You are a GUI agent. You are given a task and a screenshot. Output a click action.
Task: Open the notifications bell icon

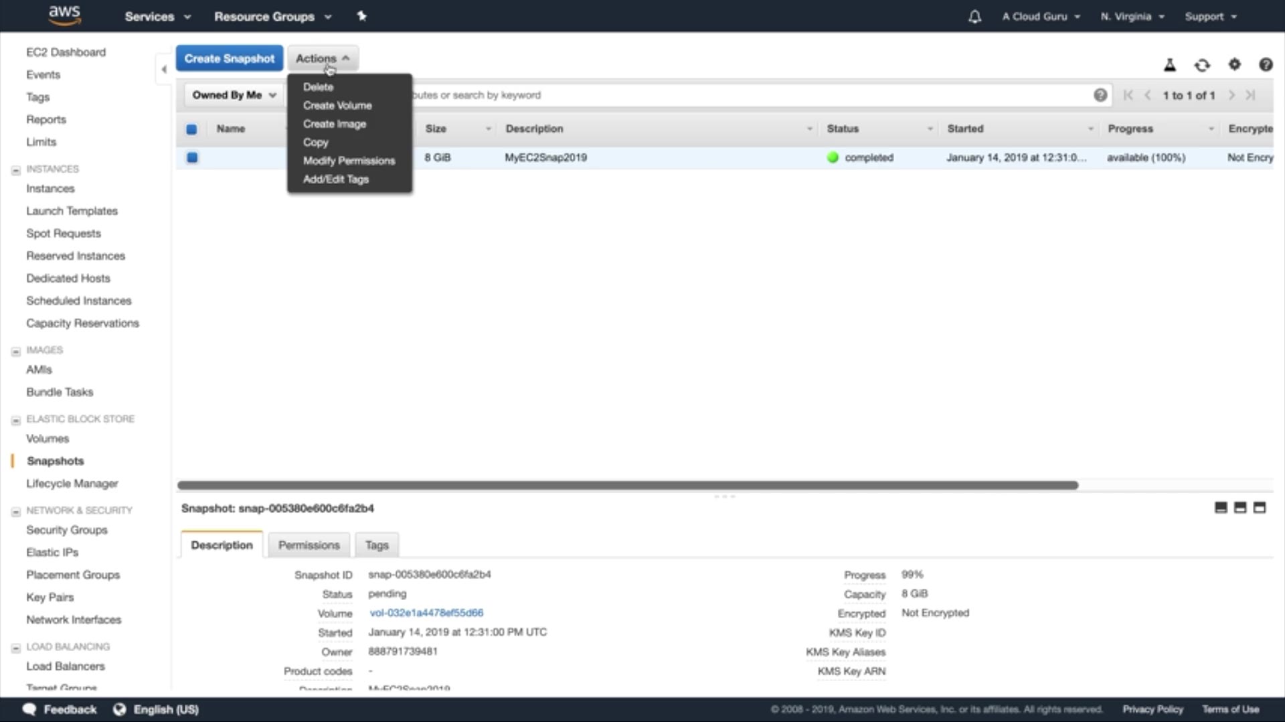[x=974, y=17]
